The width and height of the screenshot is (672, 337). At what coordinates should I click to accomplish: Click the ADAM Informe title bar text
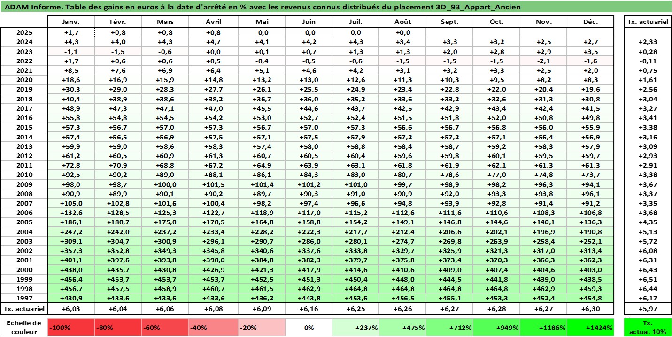tap(263, 7)
